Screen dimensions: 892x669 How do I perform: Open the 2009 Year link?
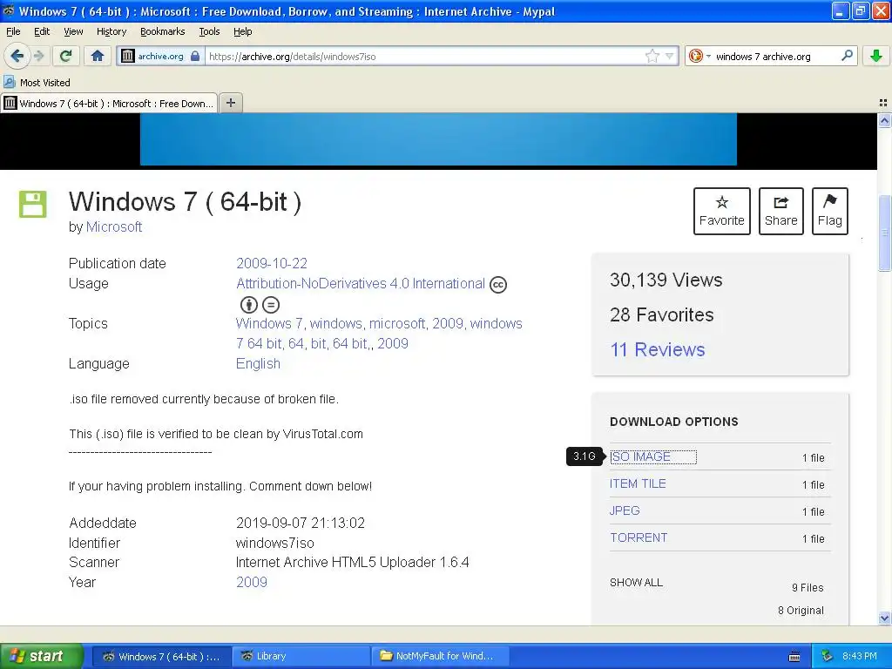tap(252, 582)
